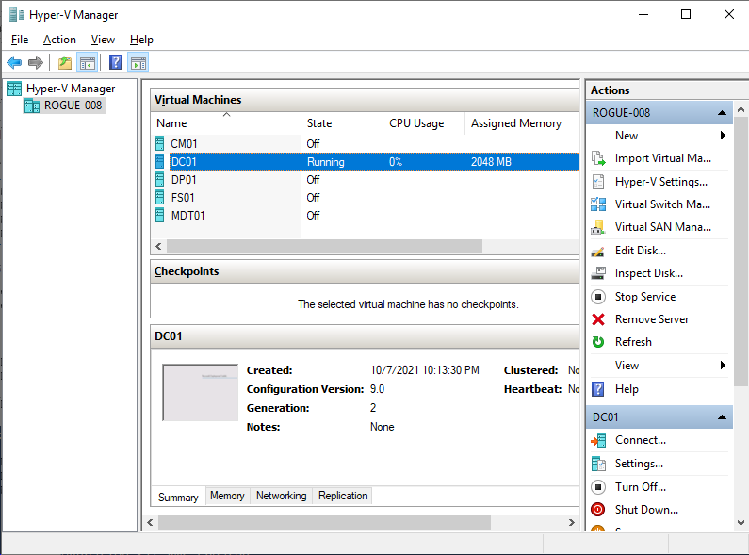Viewport: 749px width, 555px height.
Task: Click the Checkpoints section header
Action: pos(365,271)
